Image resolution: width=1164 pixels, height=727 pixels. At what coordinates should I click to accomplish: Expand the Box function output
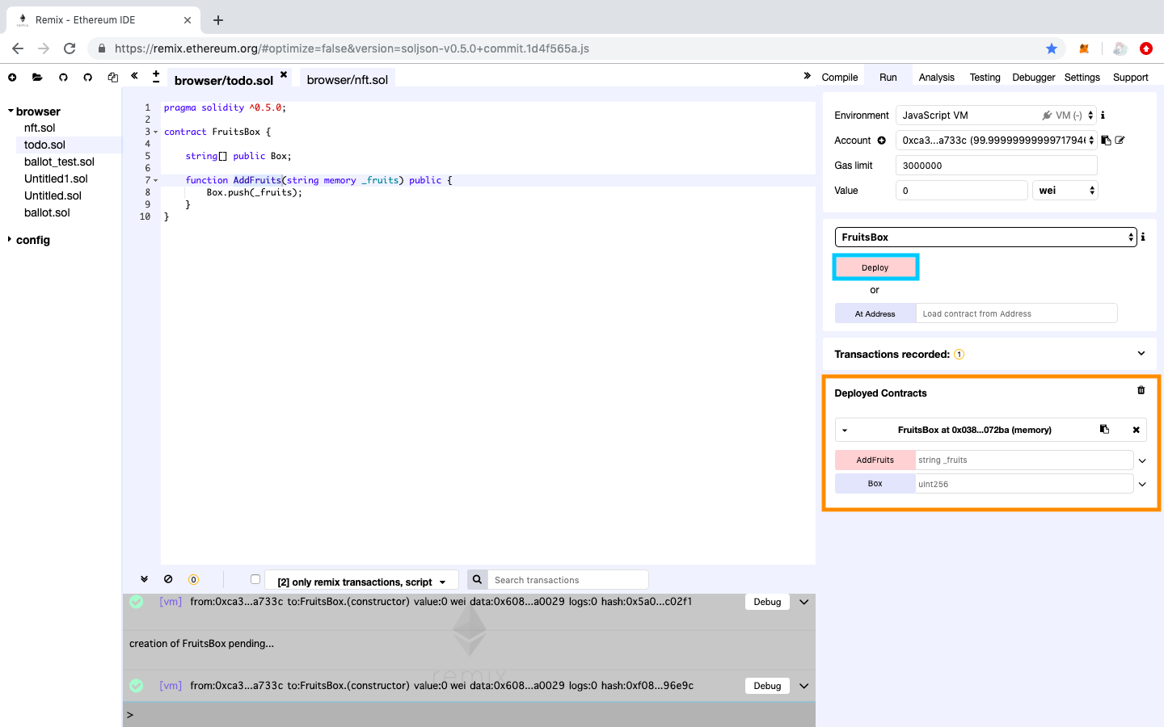[x=1142, y=484]
